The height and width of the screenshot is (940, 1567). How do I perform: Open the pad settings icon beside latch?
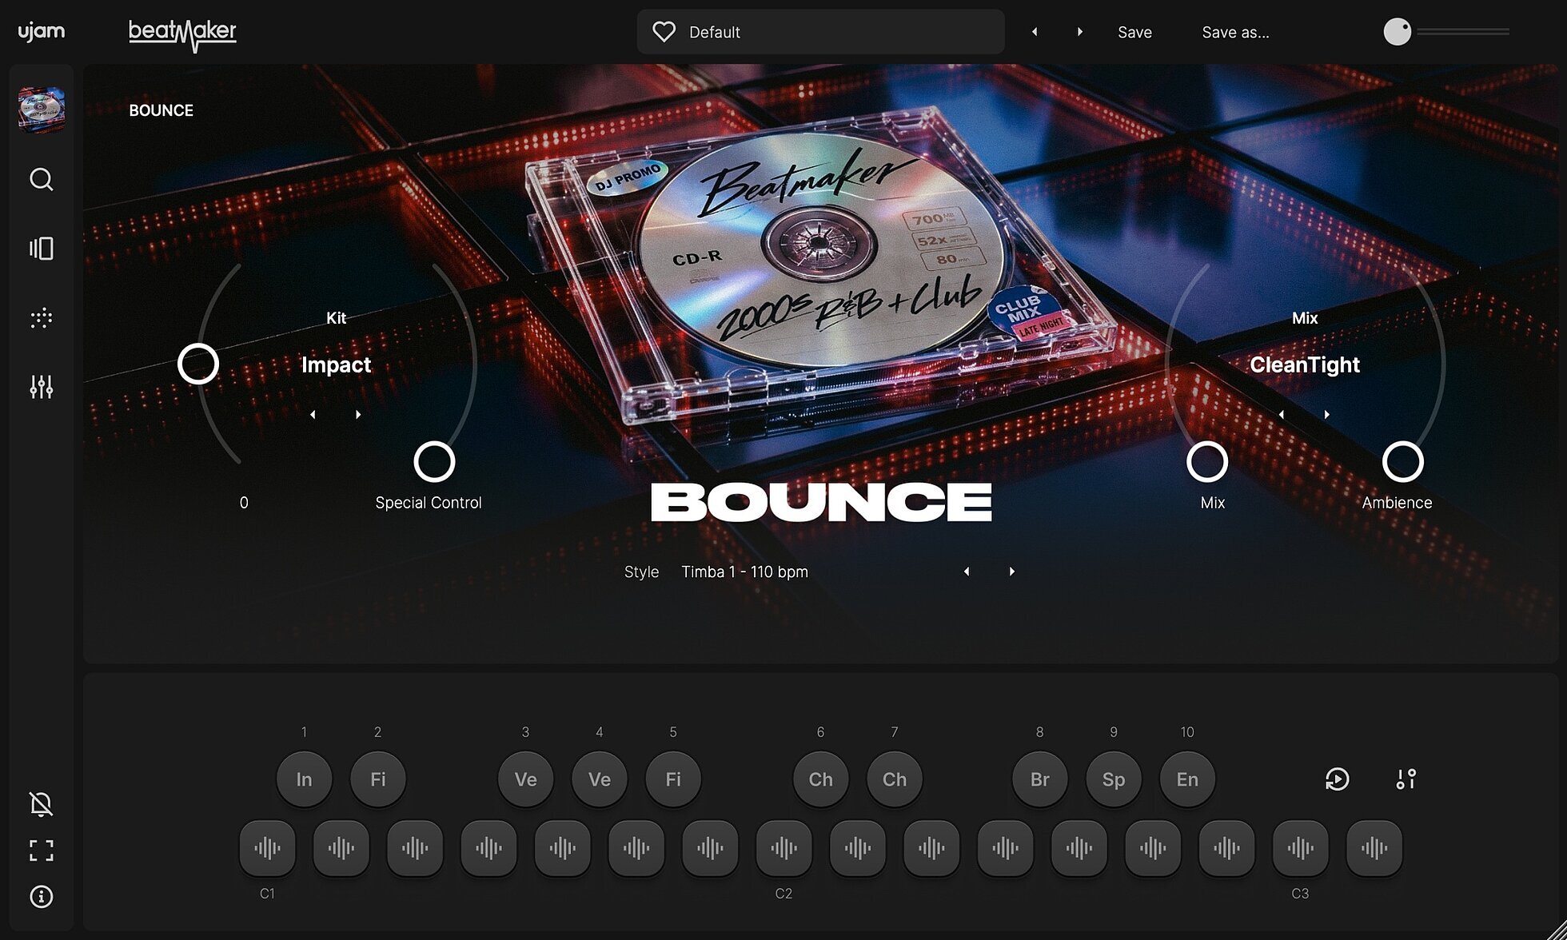(1406, 779)
